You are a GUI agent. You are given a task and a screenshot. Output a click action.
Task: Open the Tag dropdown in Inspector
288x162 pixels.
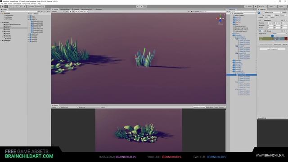point(269,15)
